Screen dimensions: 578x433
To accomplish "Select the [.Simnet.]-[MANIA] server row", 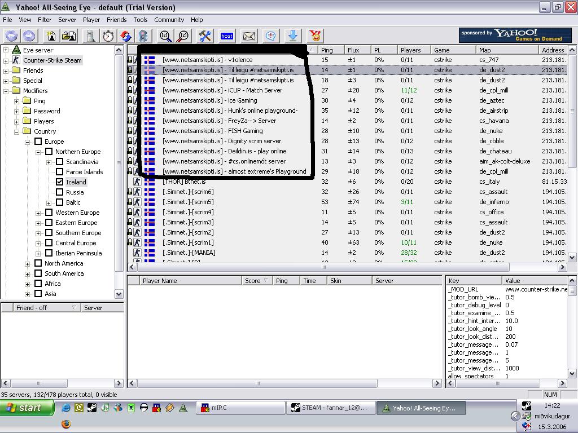I will pyautogui.click(x=347, y=253).
